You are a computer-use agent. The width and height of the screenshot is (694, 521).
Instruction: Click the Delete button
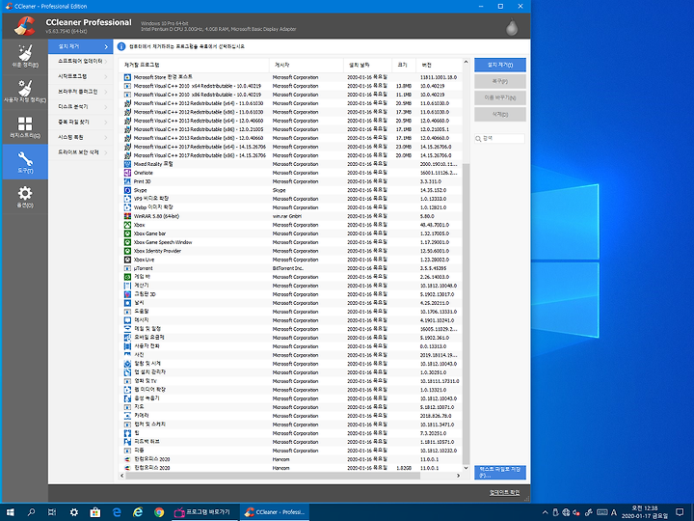[x=500, y=114]
